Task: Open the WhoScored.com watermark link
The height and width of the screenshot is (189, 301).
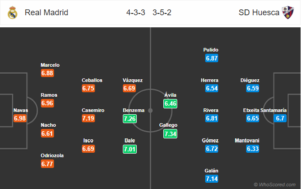Action: coord(274,185)
